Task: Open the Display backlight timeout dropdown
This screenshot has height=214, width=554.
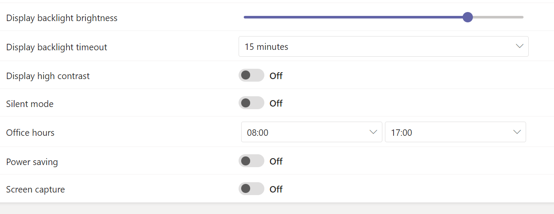Action: [383, 46]
